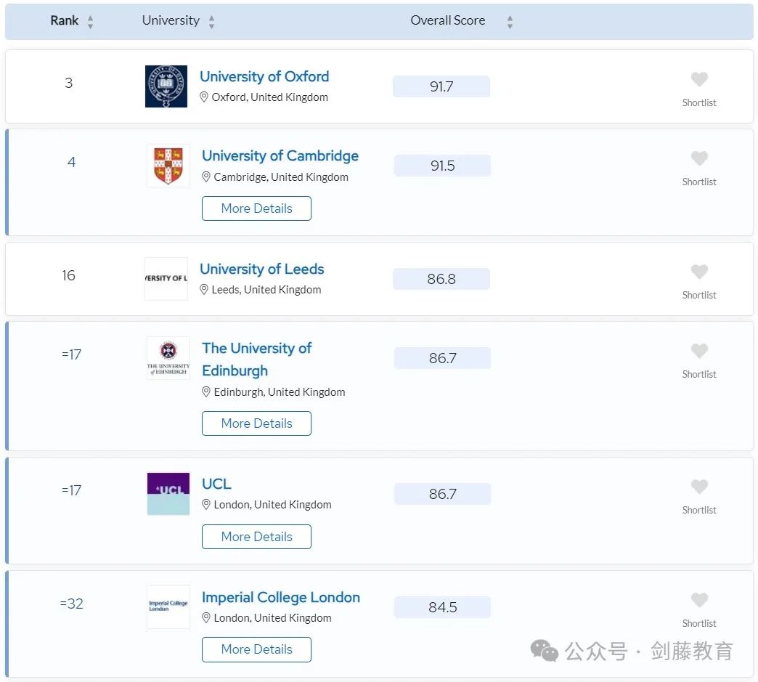Click Cambridge's overall score 91.5
The width and height of the screenshot is (758, 682).
click(x=442, y=166)
